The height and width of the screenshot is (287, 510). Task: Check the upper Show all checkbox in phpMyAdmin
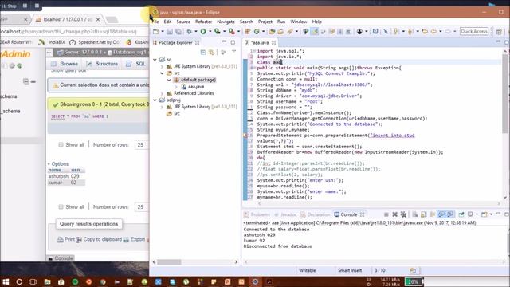click(61, 145)
